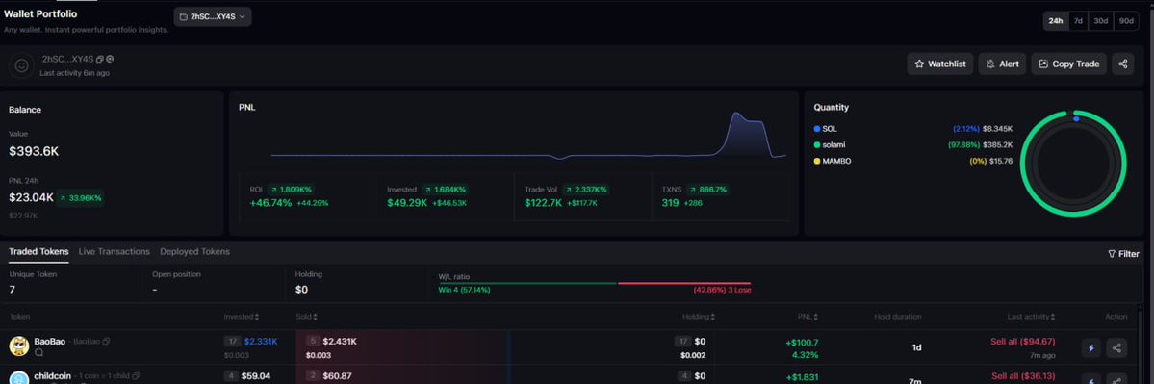Set an Alert for this wallet
Screen dimensions: 1154x384
[x=1002, y=64]
